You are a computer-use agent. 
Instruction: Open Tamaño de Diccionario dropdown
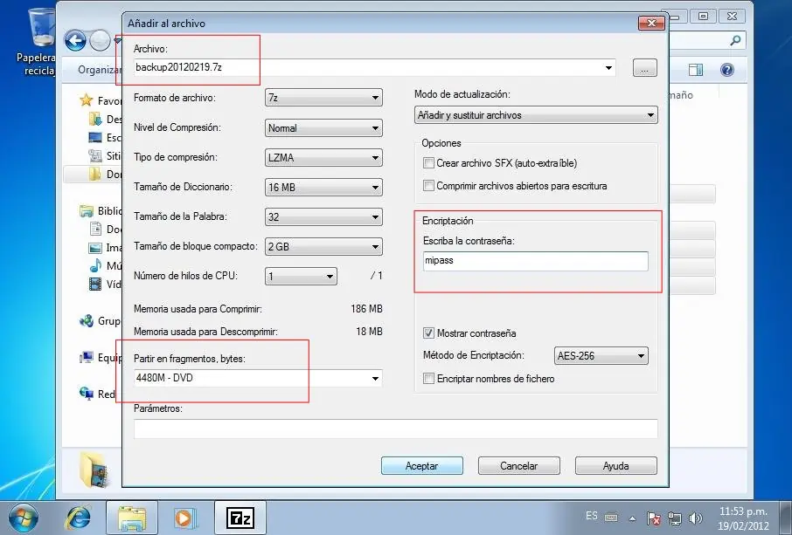[x=323, y=187]
